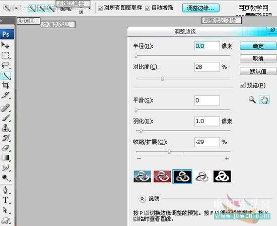
Task: Select the Move tool
Action: (x=6, y=45)
